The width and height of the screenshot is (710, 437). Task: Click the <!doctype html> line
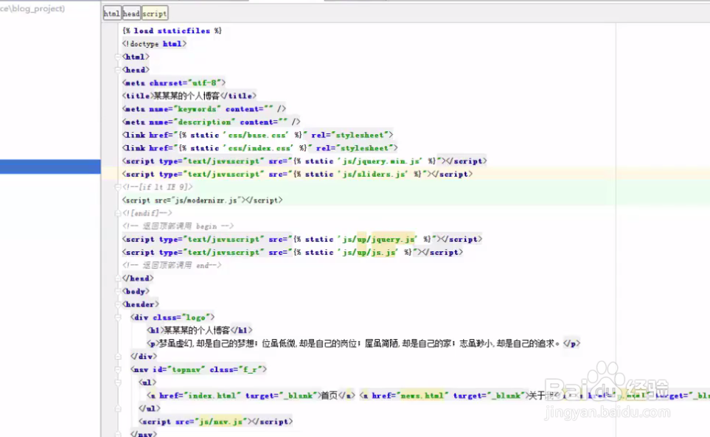point(154,44)
